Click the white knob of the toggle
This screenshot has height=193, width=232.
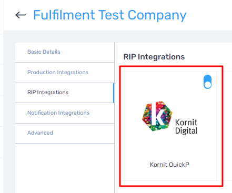[x=208, y=85]
